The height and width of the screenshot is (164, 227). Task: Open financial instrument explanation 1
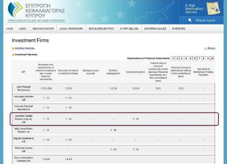click(173, 59)
